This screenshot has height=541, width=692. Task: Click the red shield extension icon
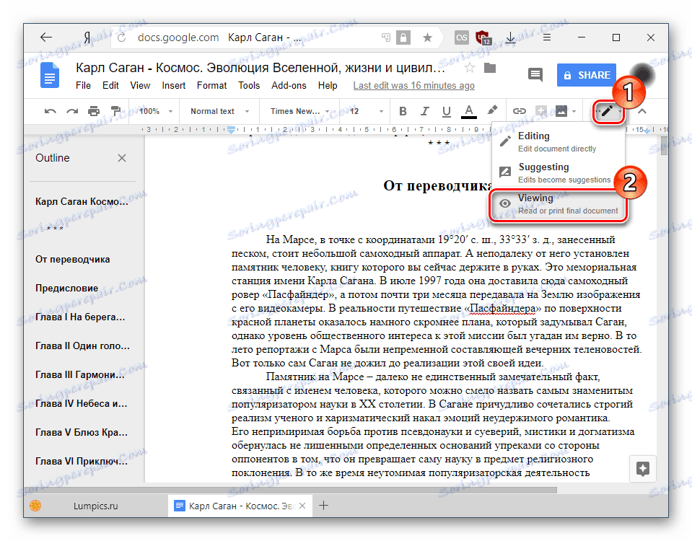[x=483, y=38]
